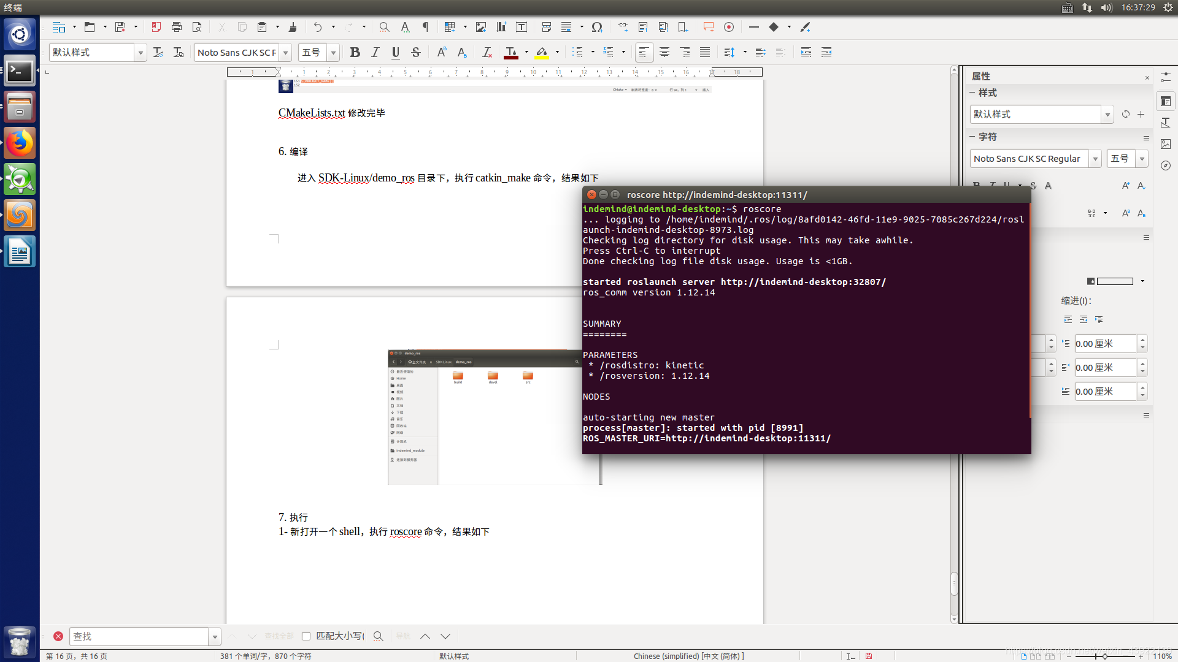Viewport: 1178px width, 662px height.
Task: Center align the paragraph
Action: pyautogui.click(x=664, y=53)
